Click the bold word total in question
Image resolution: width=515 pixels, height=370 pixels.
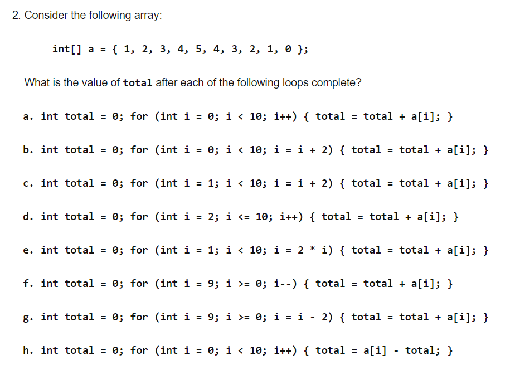(x=138, y=82)
